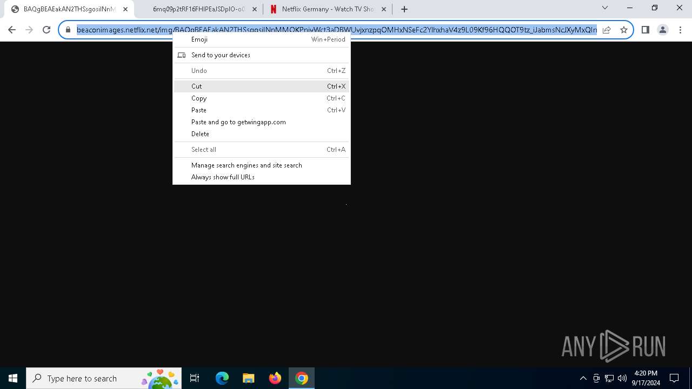Choose Delete in the context menu
The image size is (692, 389).
262,134
